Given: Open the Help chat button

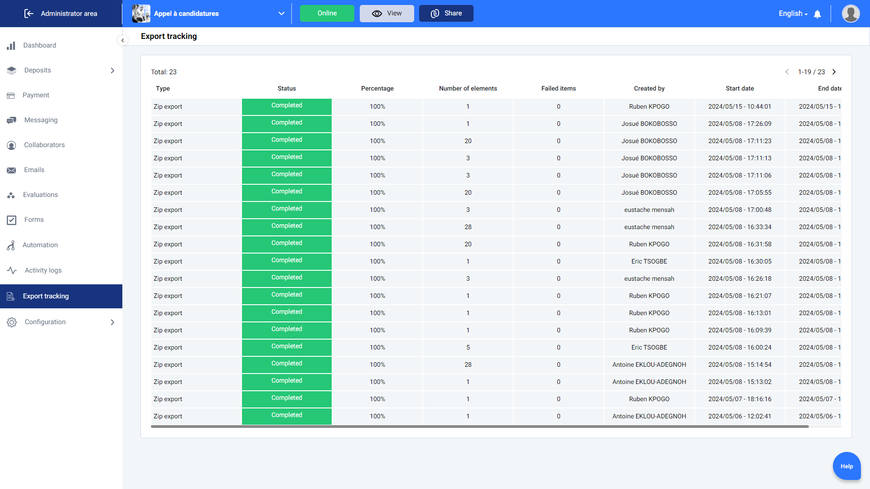Looking at the screenshot, I should pyautogui.click(x=846, y=466).
